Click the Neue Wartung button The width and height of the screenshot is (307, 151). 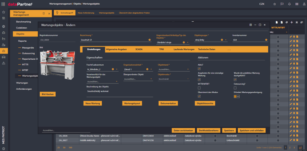pos(93,103)
